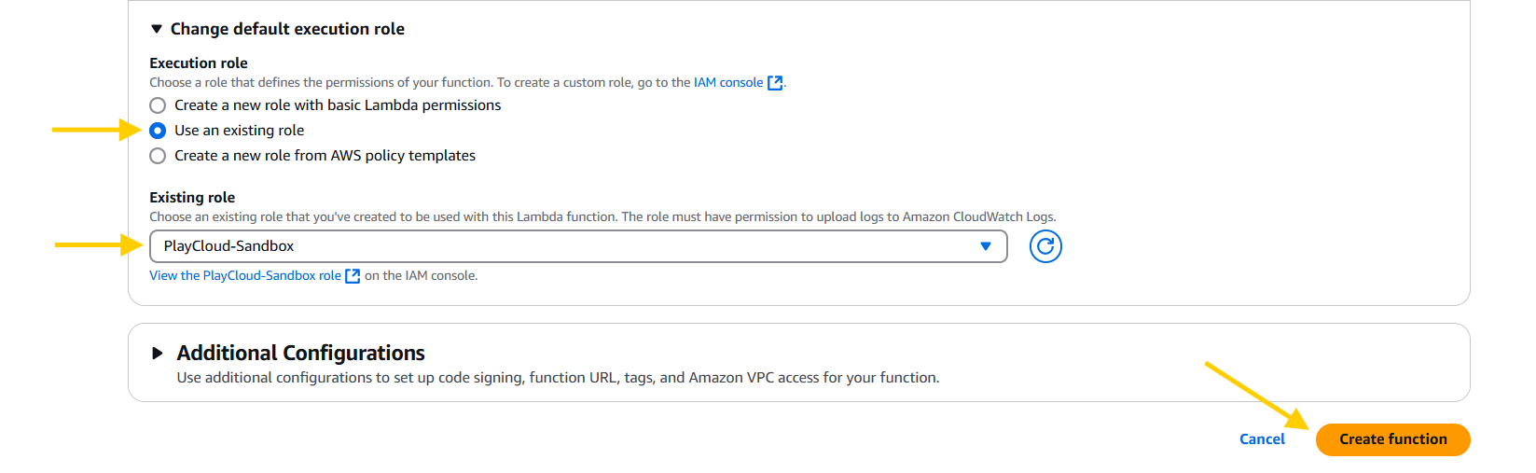Click external-link icon beside IAM console
The image size is (1536, 473).
coord(774,83)
